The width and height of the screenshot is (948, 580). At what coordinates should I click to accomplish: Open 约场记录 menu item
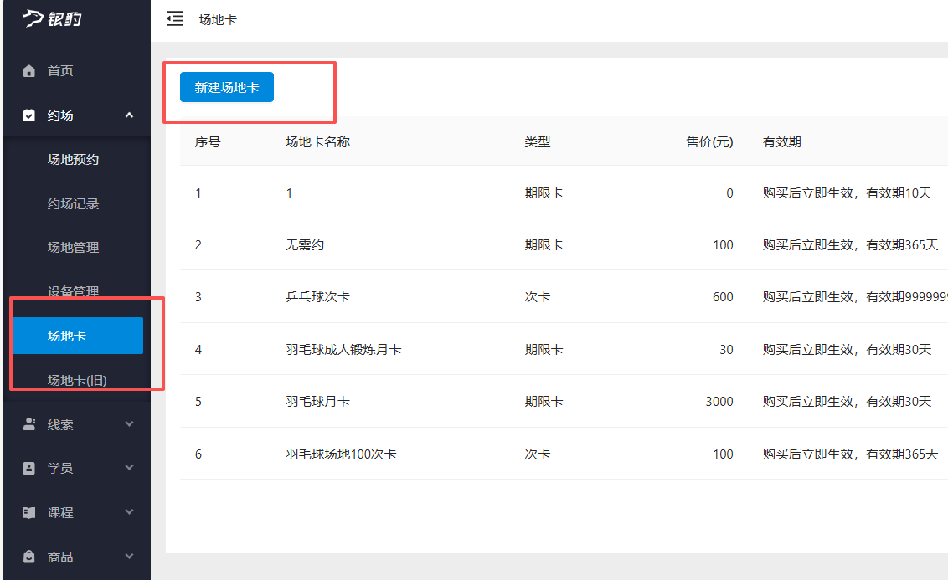coord(73,203)
